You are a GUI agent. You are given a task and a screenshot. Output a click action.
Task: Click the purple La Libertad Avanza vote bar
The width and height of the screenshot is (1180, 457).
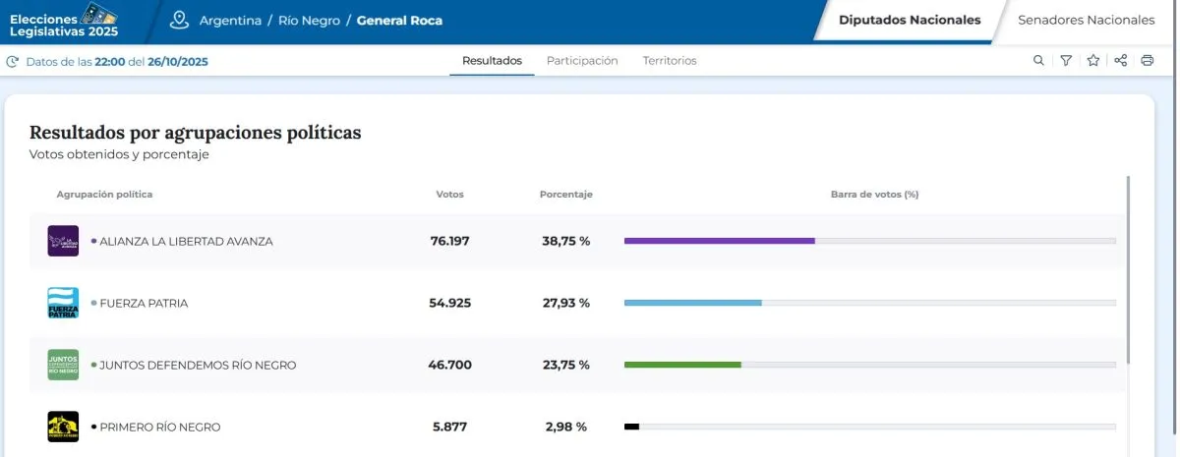[719, 241]
